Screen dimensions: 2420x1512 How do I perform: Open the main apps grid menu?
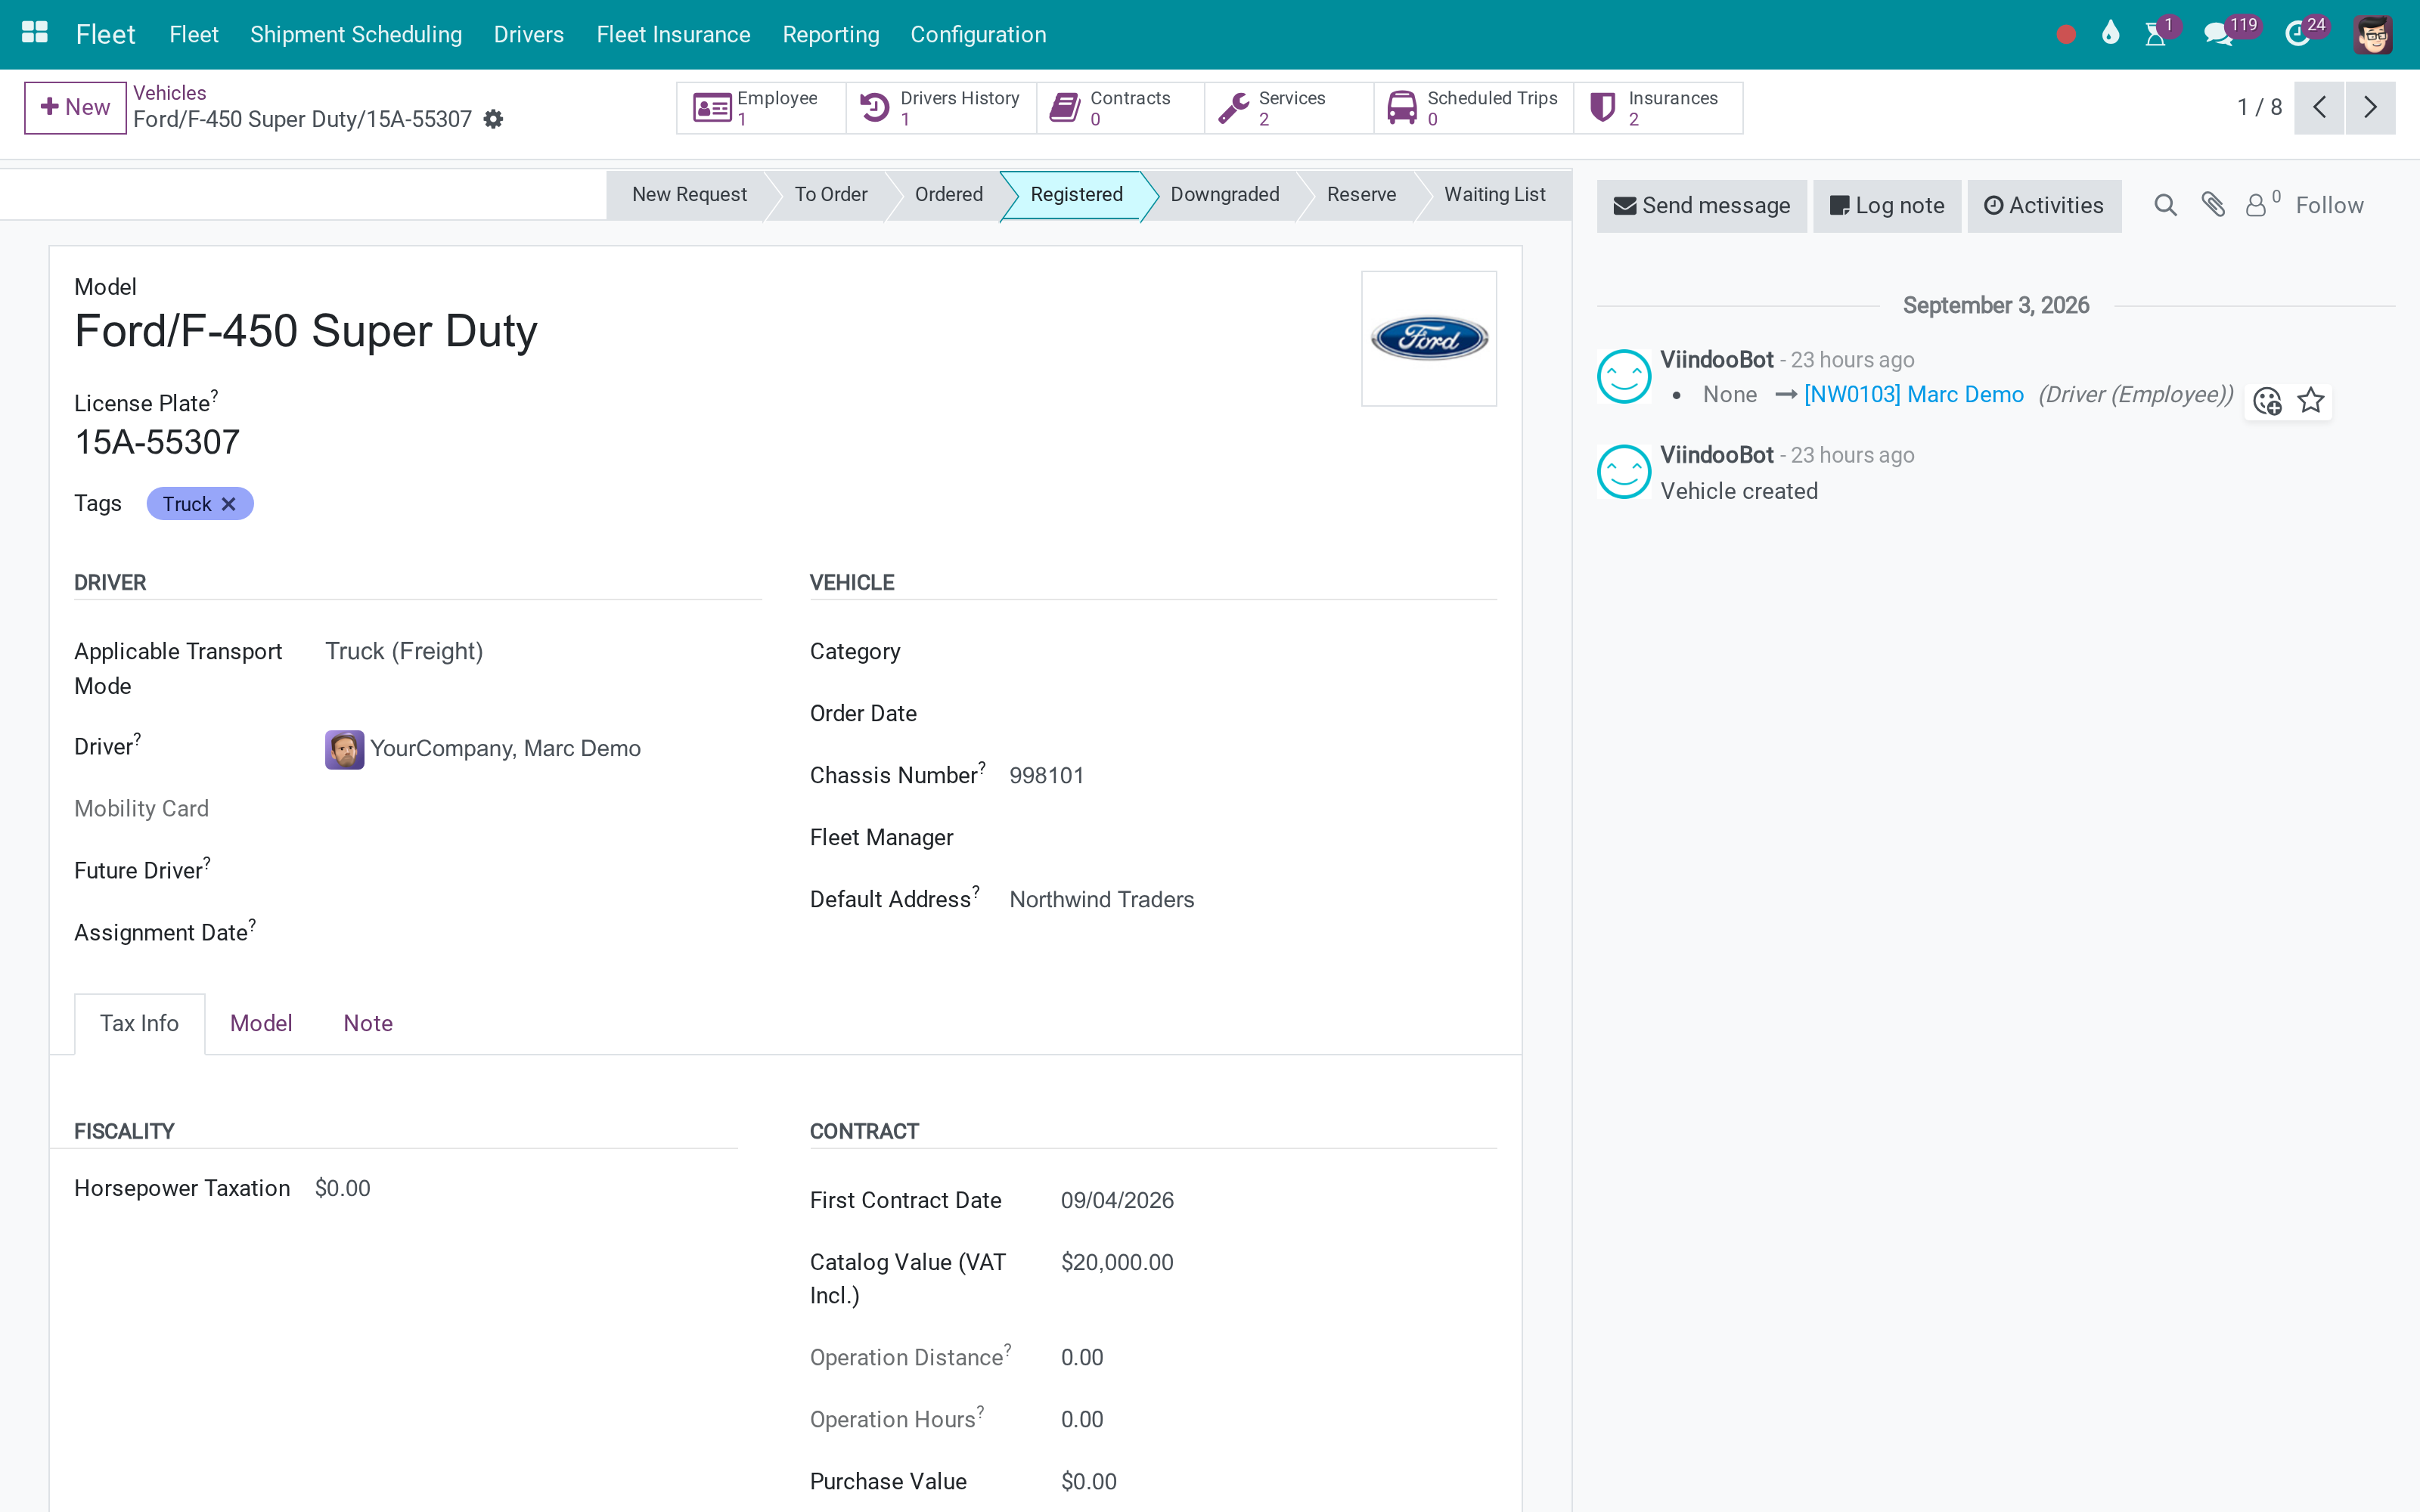point(35,34)
